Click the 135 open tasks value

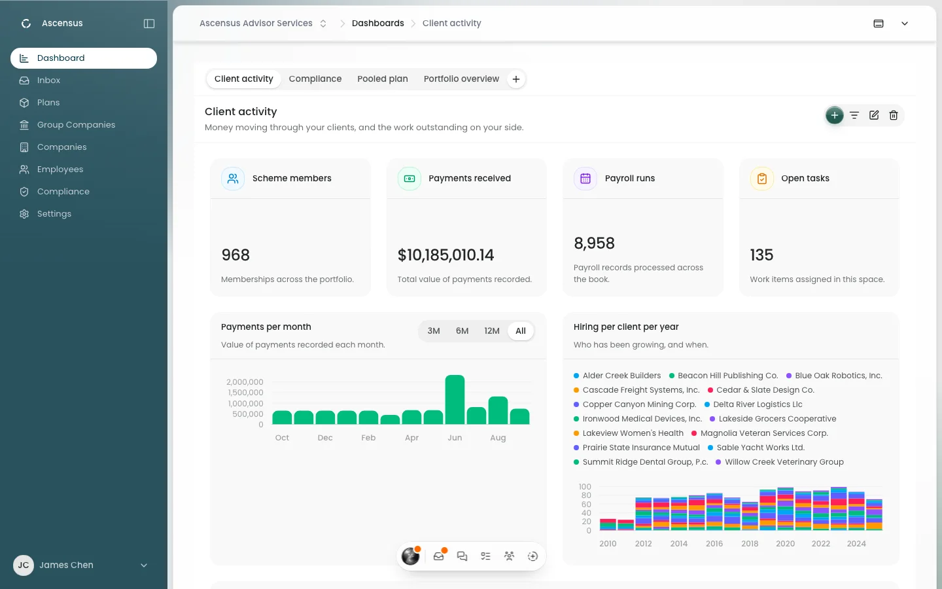(x=761, y=255)
